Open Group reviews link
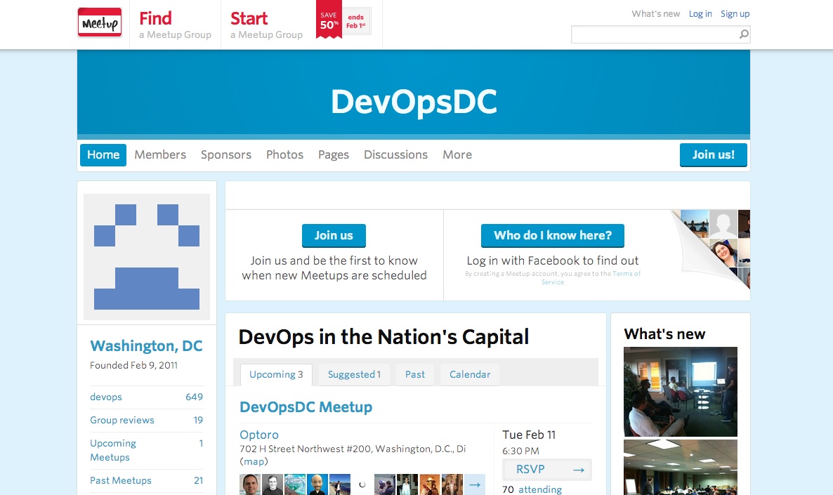The image size is (833, 495). [x=147, y=420]
